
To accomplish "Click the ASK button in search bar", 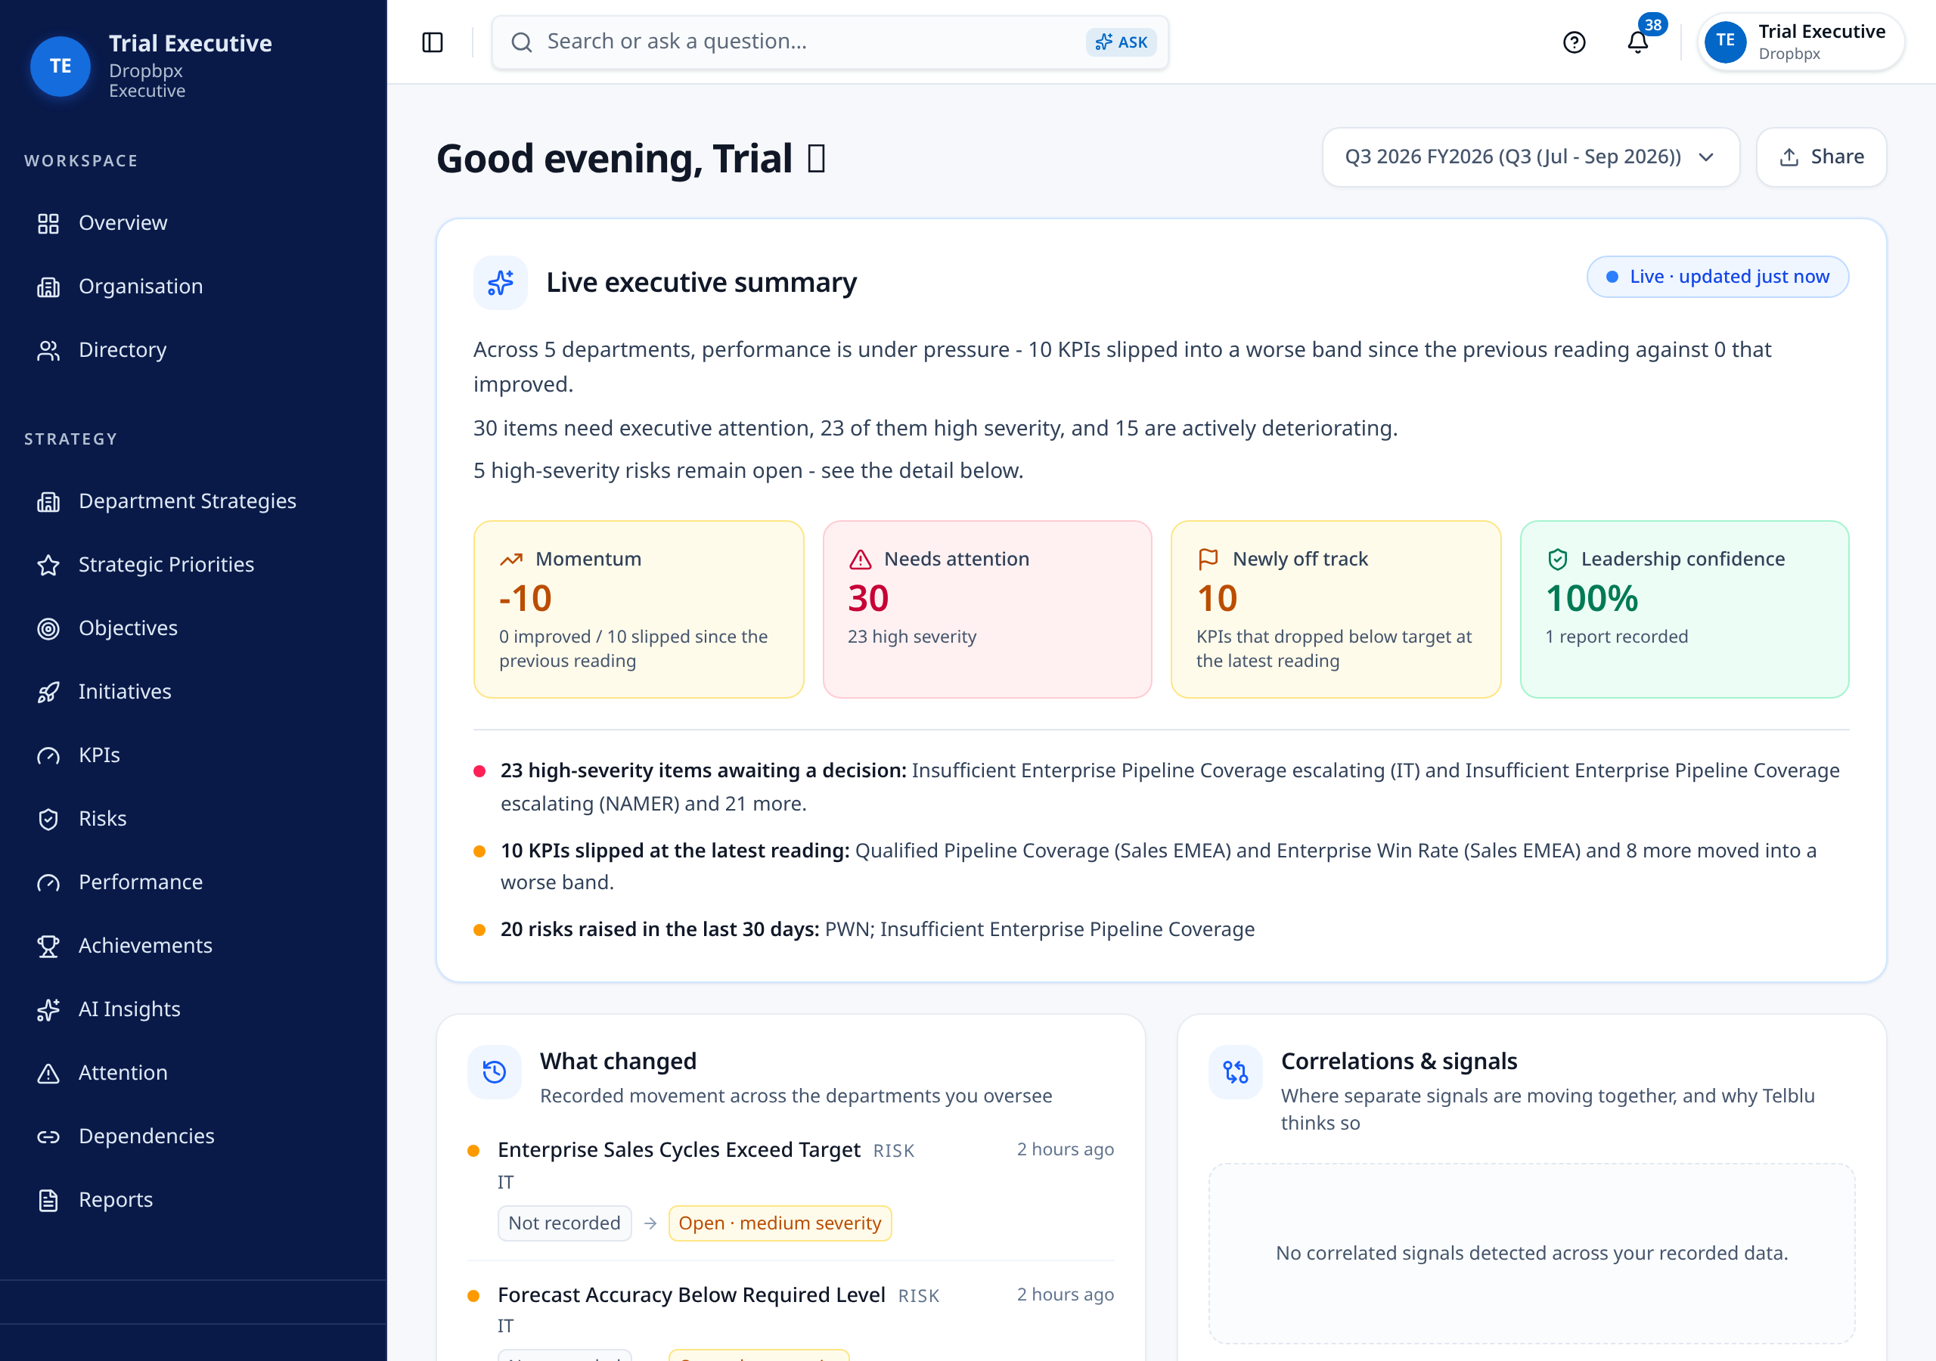I will pyautogui.click(x=1121, y=42).
